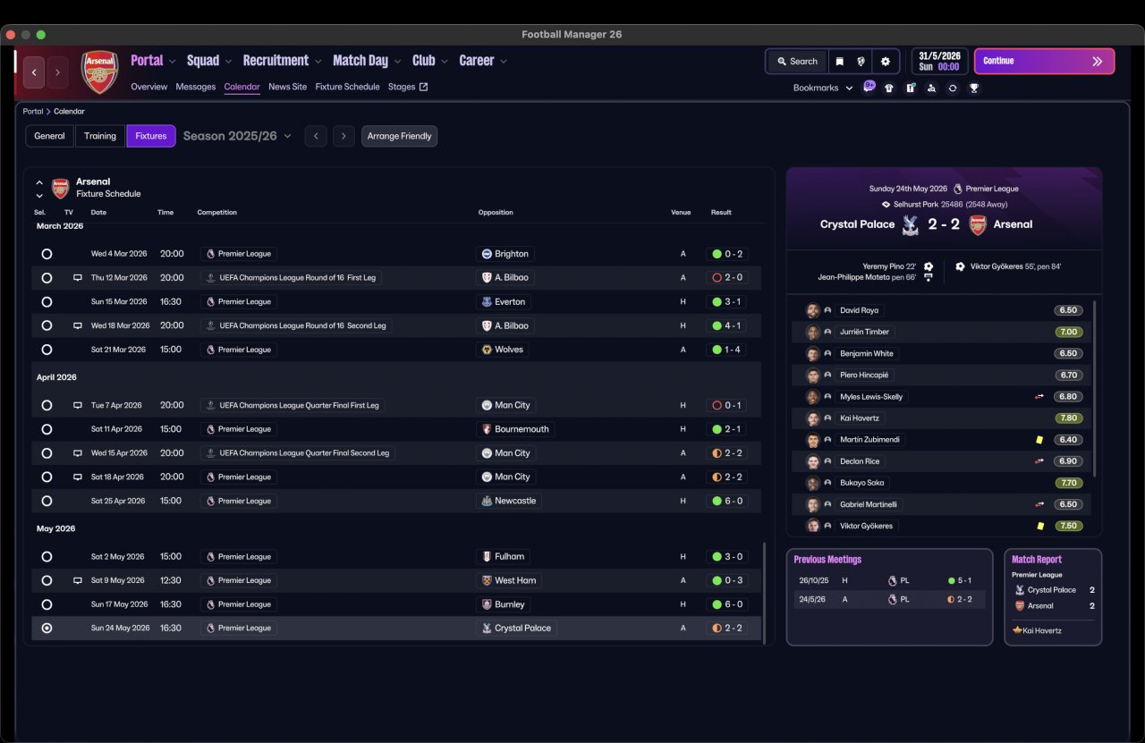The image size is (1145, 743).
Task: Click TV icon for West Ham fixture
Action: pyautogui.click(x=78, y=580)
